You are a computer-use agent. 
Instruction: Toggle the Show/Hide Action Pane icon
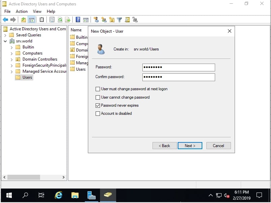point(86,20)
